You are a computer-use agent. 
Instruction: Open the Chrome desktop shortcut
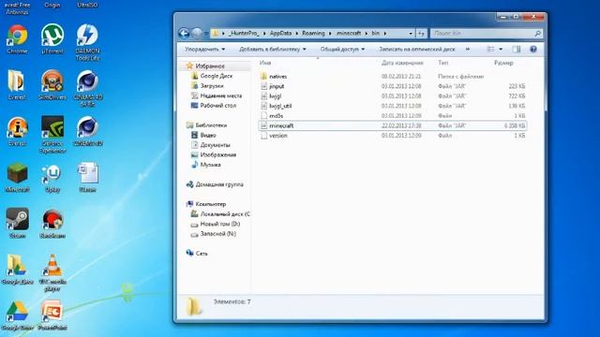point(17,39)
